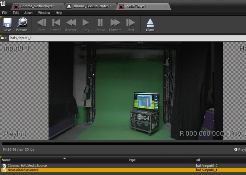
Task: Click the hal://input0_0 URL cell
Action: click(207, 166)
